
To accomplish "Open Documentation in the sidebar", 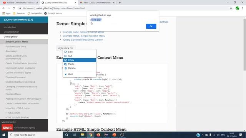I will point(12,32).
